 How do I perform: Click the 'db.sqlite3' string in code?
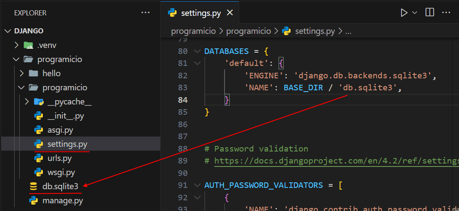(368, 88)
